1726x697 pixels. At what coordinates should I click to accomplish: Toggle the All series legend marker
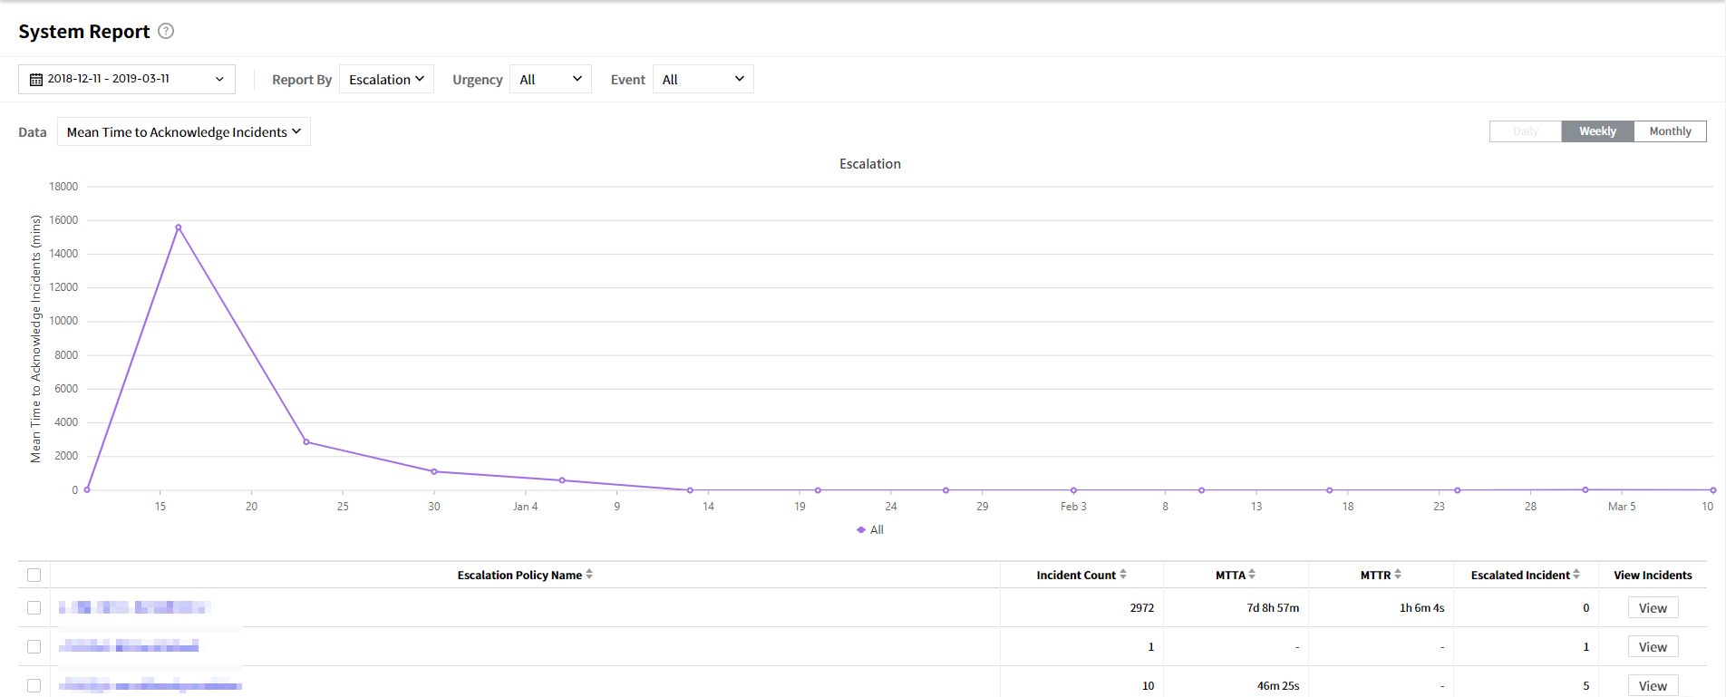click(861, 530)
